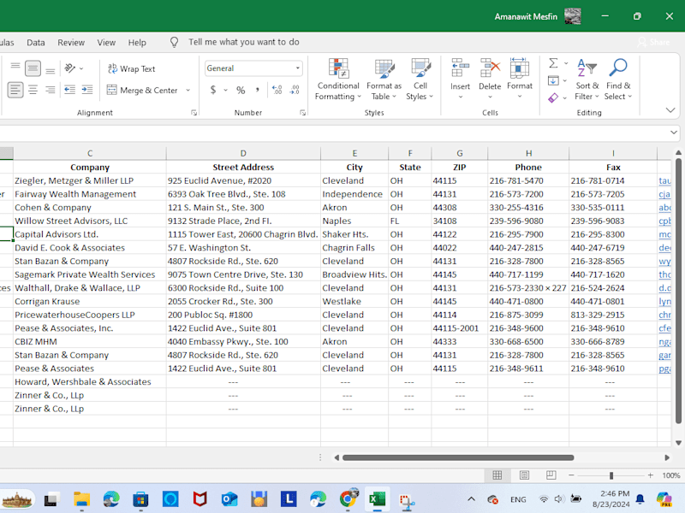Open Find & Select menu
Viewport: 685px width, 513px height.
coord(618,79)
